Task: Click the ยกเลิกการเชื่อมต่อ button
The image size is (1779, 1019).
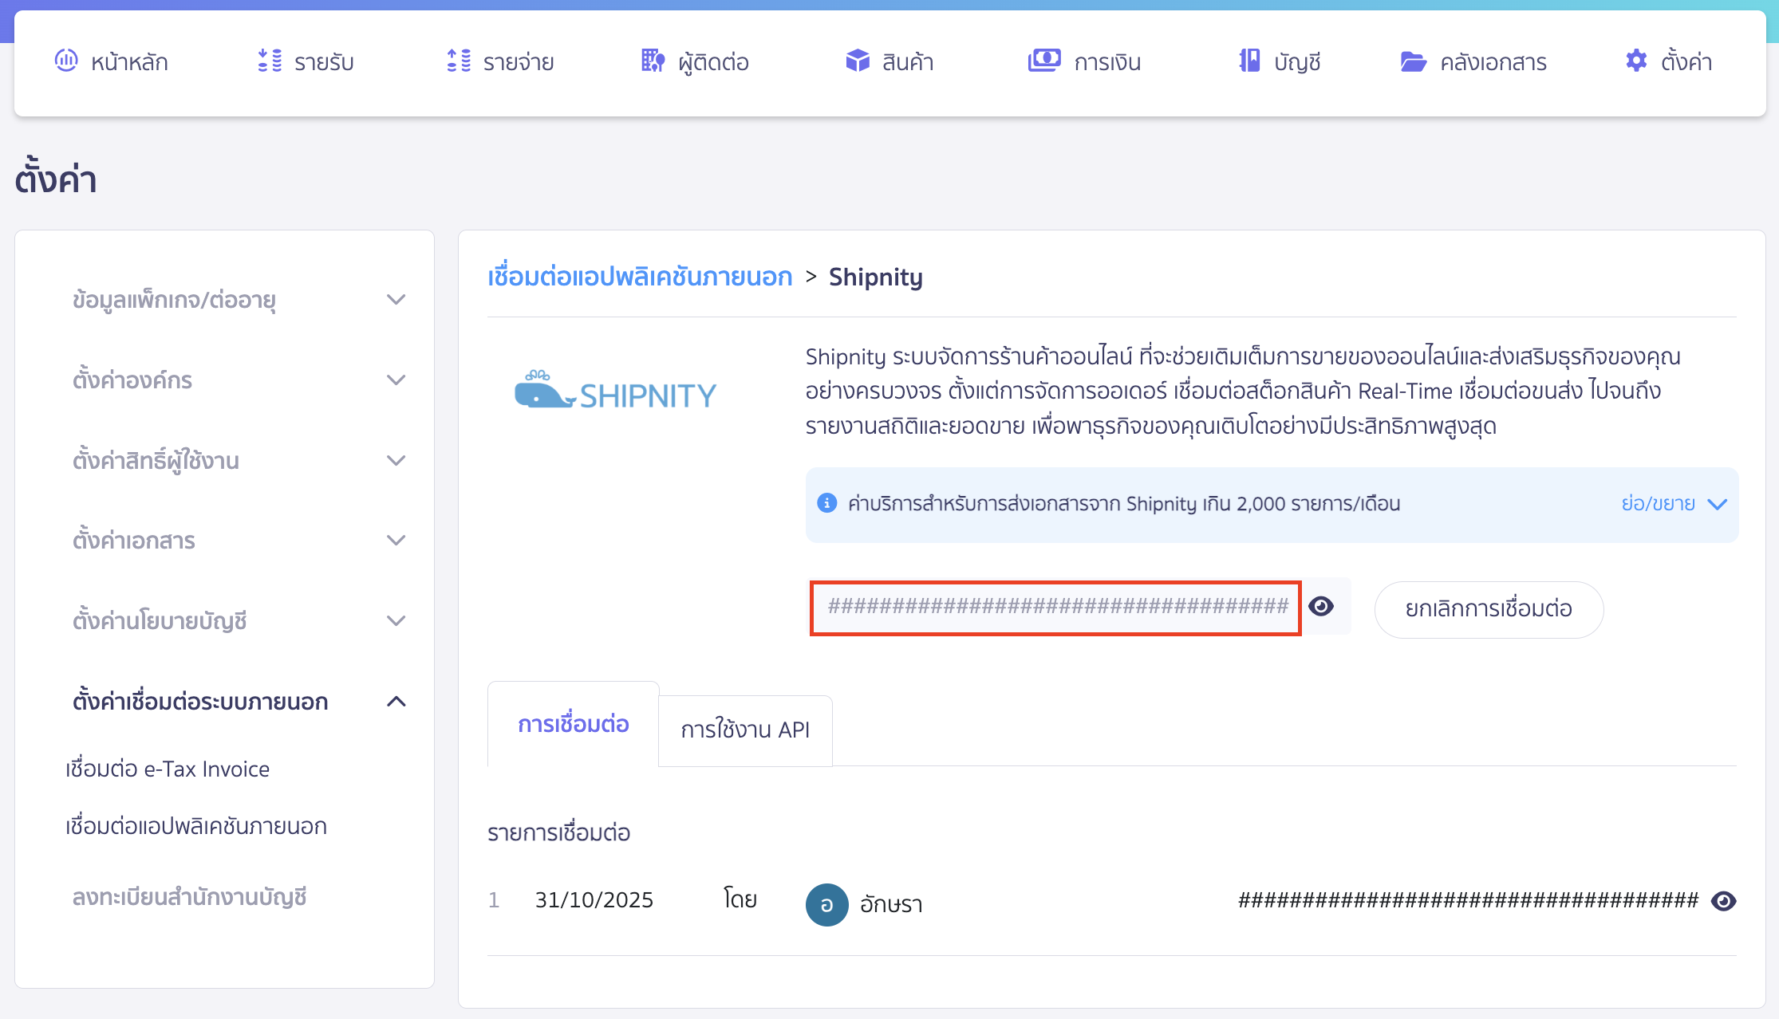Action: (x=1487, y=609)
